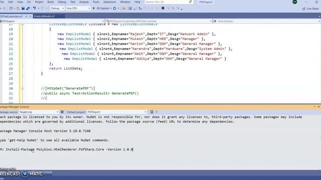Open the Test menu
The image size is (321, 180).
(x=73, y=2)
